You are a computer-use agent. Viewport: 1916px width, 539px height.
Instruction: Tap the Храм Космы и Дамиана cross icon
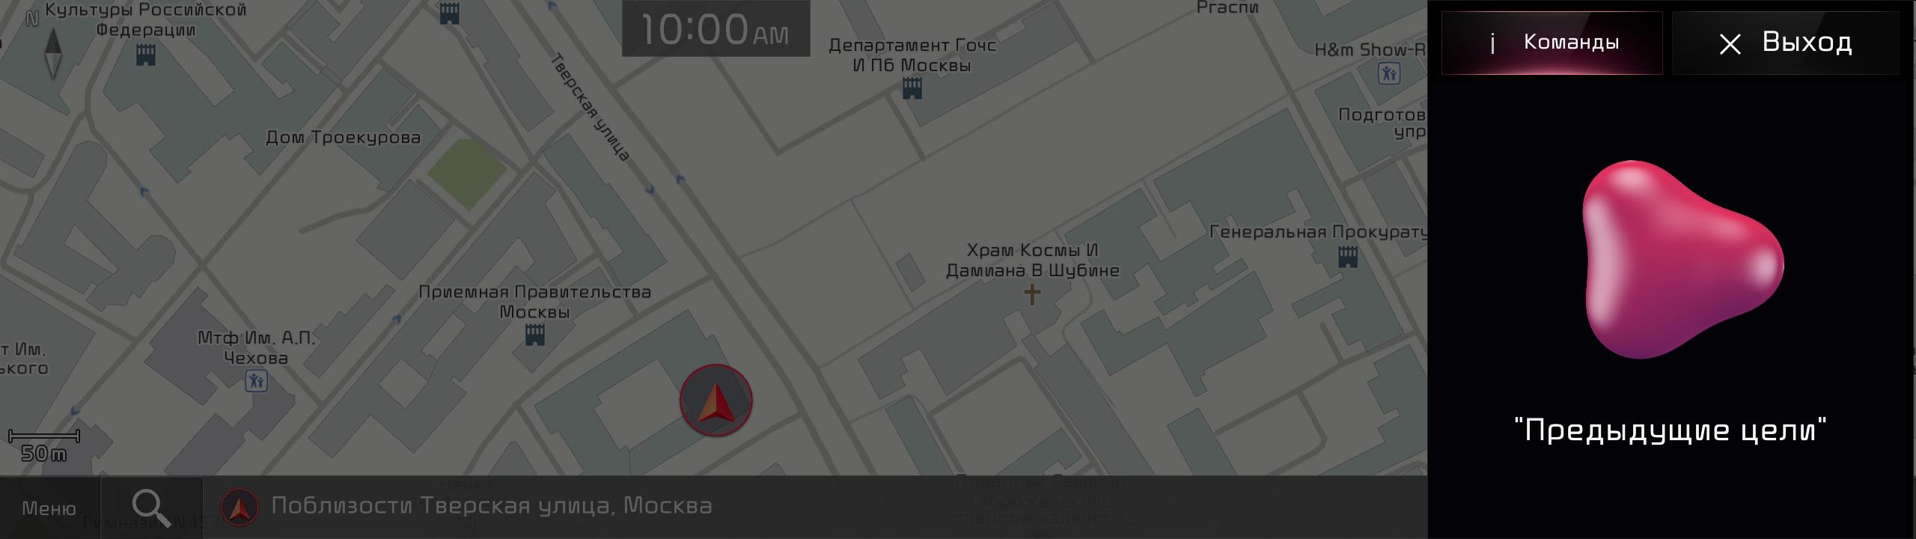point(1032,294)
